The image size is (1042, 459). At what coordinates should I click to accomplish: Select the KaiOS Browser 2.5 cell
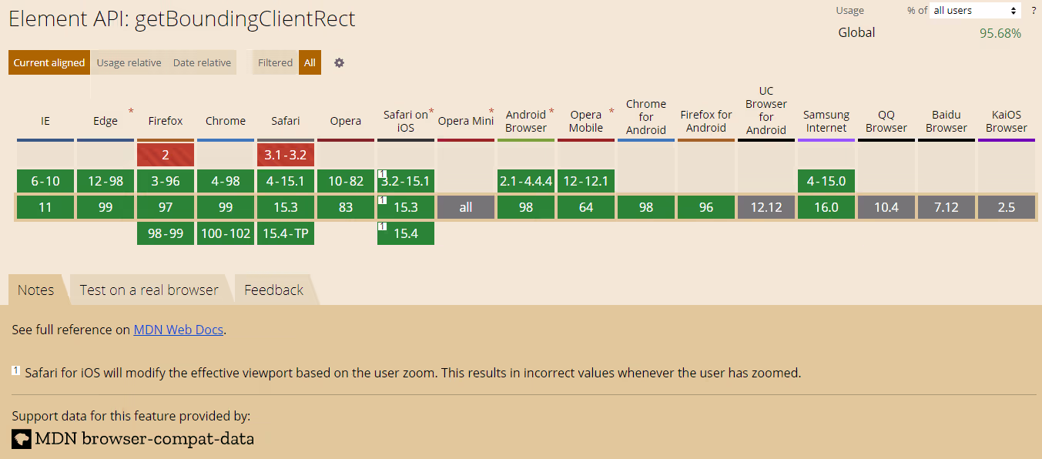pyautogui.click(x=1007, y=207)
